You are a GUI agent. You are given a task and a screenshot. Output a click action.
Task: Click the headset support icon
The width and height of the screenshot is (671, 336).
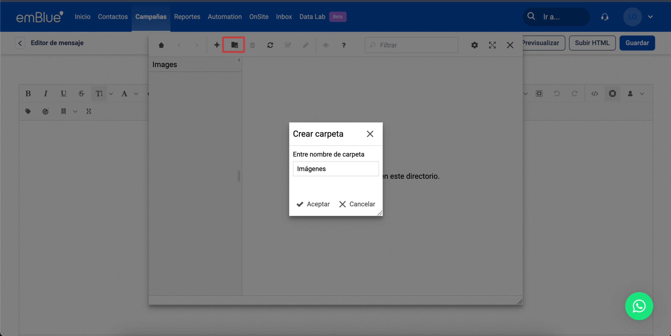(x=604, y=17)
